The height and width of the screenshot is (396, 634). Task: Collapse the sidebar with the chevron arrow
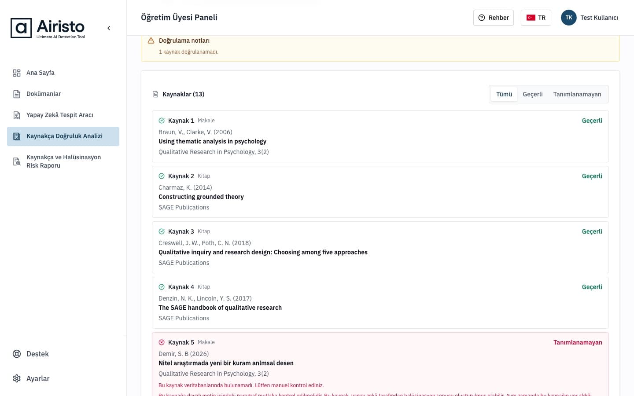click(x=109, y=28)
